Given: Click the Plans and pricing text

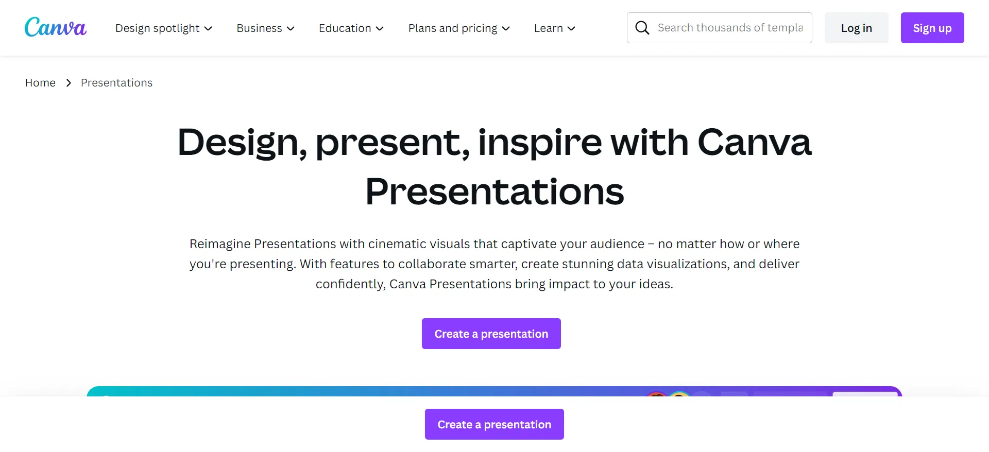Looking at the screenshot, I should [x=453, y=28].
